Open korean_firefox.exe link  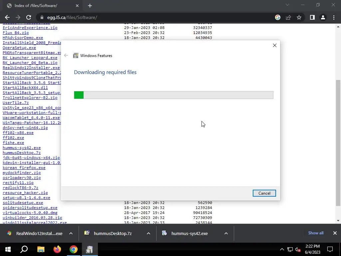pos(24,168)
